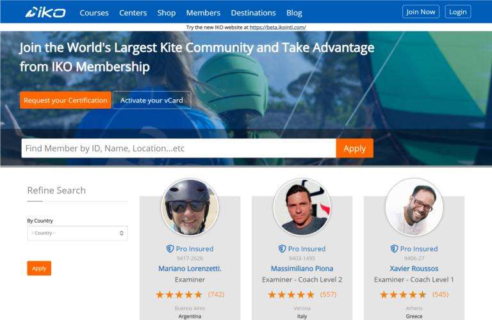Click the IKO logo in header
Viewport: 492px width, 320px height.
[x=45, y=13]
